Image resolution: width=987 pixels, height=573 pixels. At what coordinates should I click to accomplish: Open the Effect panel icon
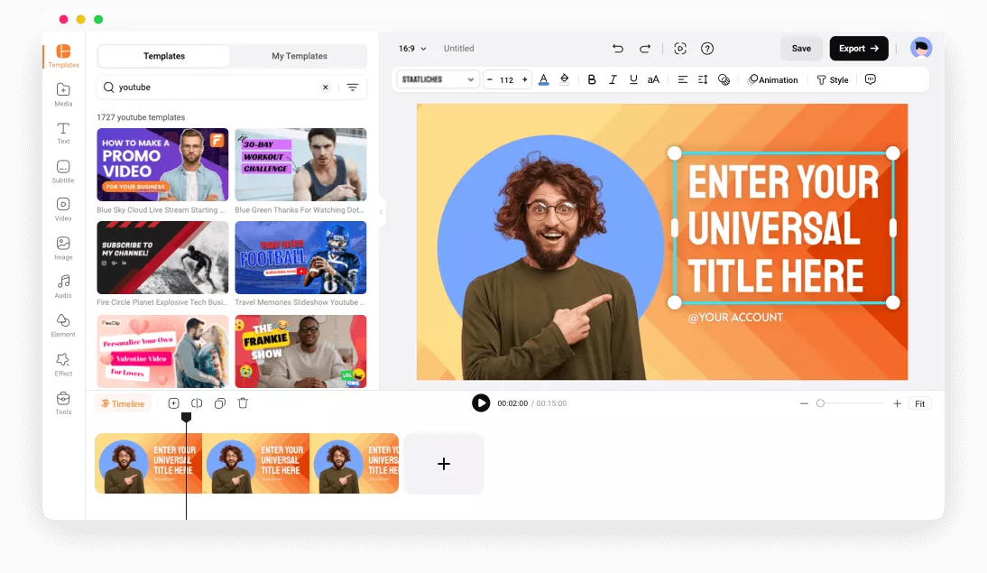[x=63, y=365]
